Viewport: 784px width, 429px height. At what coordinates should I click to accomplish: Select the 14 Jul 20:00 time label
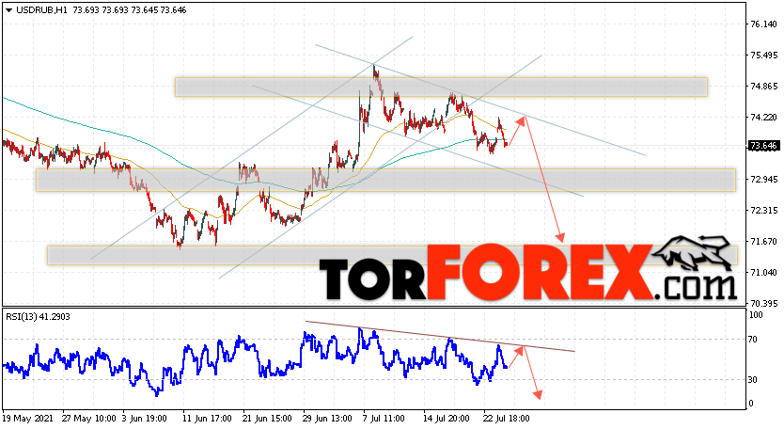(447, 418)
